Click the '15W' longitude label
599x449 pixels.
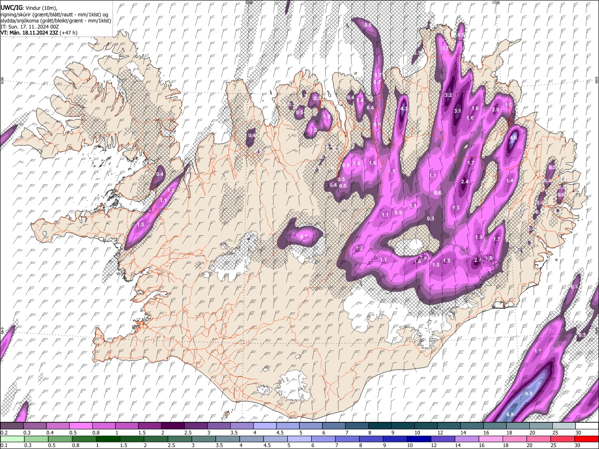pyautogui.click(x=496, y=2)
